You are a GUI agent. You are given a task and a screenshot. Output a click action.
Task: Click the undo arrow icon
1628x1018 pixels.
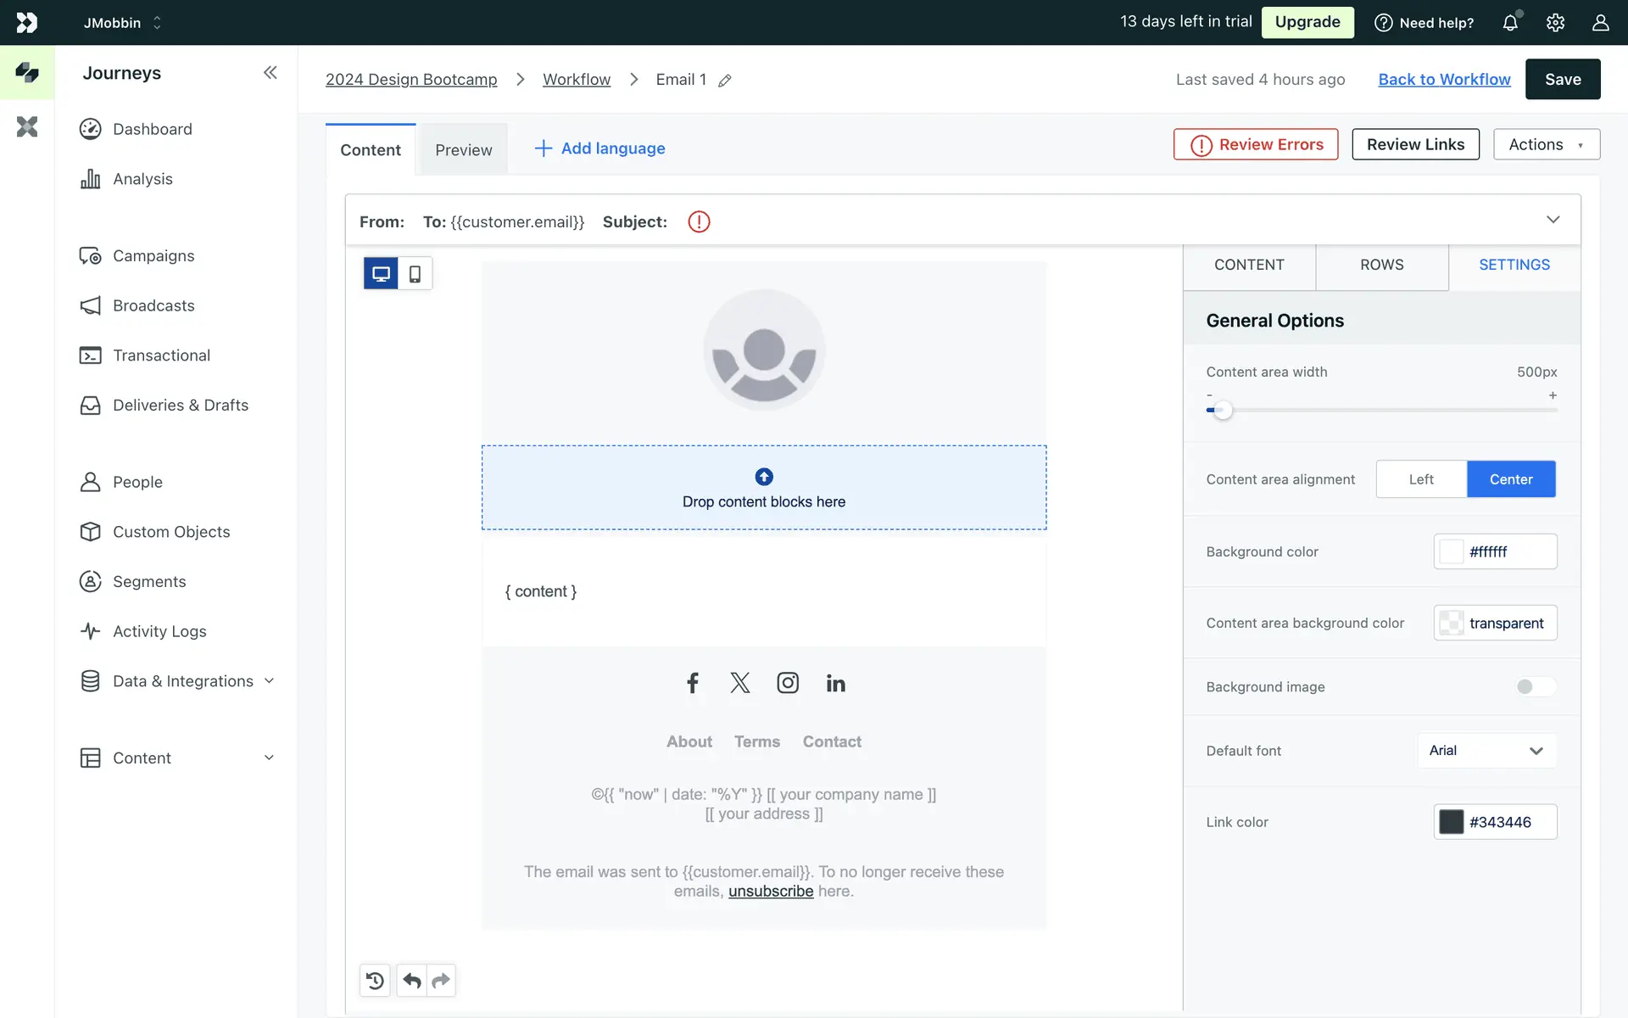point(412,981)
